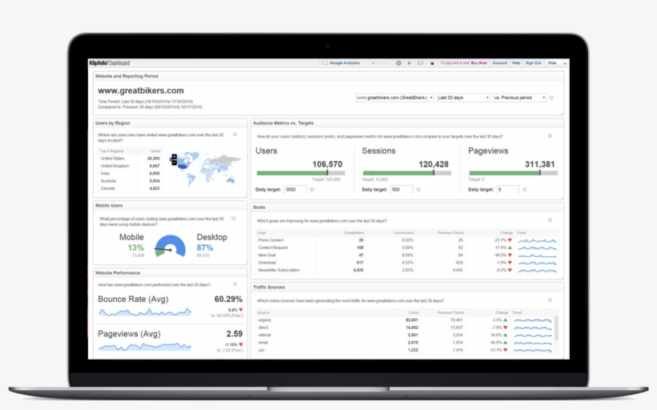Screen dimensions: 657x410
Task: Open the Last 30 days dropdown
Action: [x=463, y=98]
